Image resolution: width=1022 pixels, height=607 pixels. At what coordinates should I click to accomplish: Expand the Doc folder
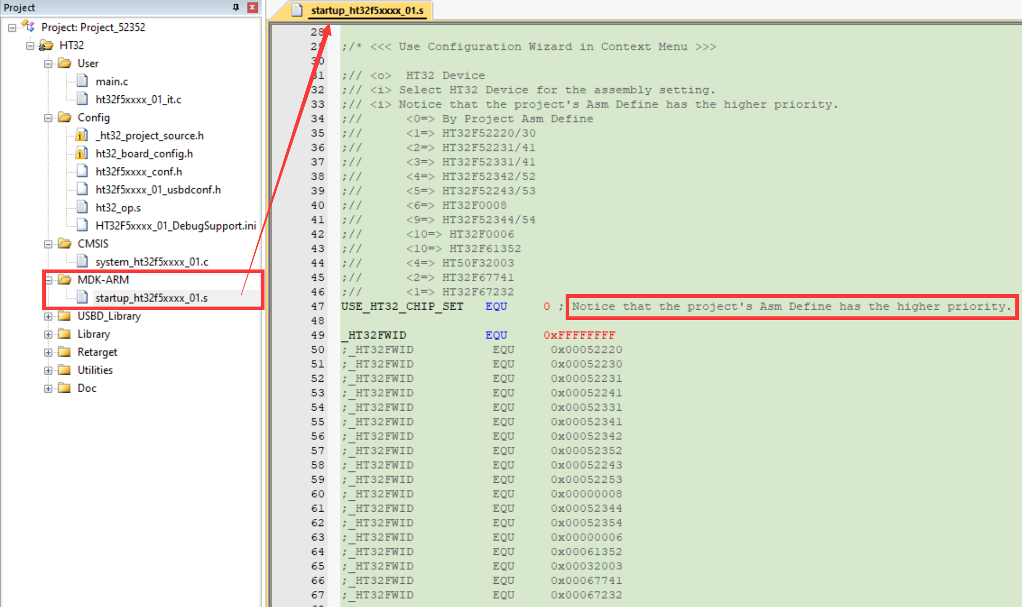pos(48,389)
